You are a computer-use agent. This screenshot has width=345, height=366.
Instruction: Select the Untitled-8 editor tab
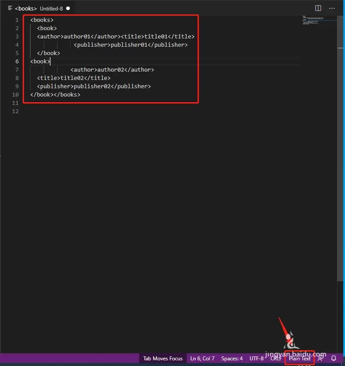(39, 8)
